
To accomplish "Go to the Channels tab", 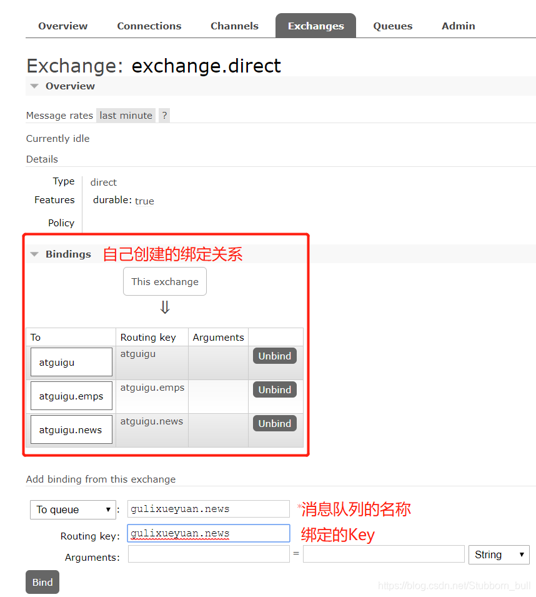I will (x=234, y=26).
